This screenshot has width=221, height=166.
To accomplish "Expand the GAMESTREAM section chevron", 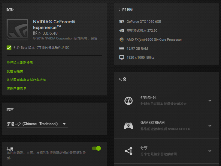I will (x=210, y=126).
